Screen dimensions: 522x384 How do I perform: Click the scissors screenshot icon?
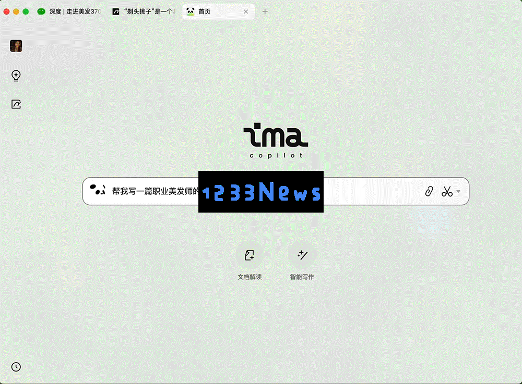point(447,191)
